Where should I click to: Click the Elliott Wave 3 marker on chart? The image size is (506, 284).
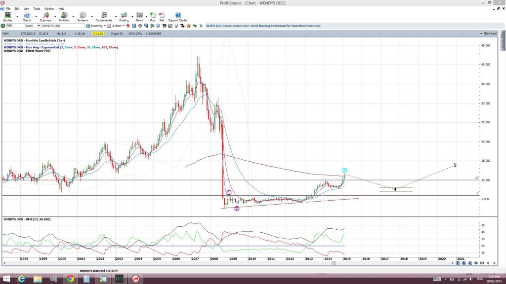(344, 170)
